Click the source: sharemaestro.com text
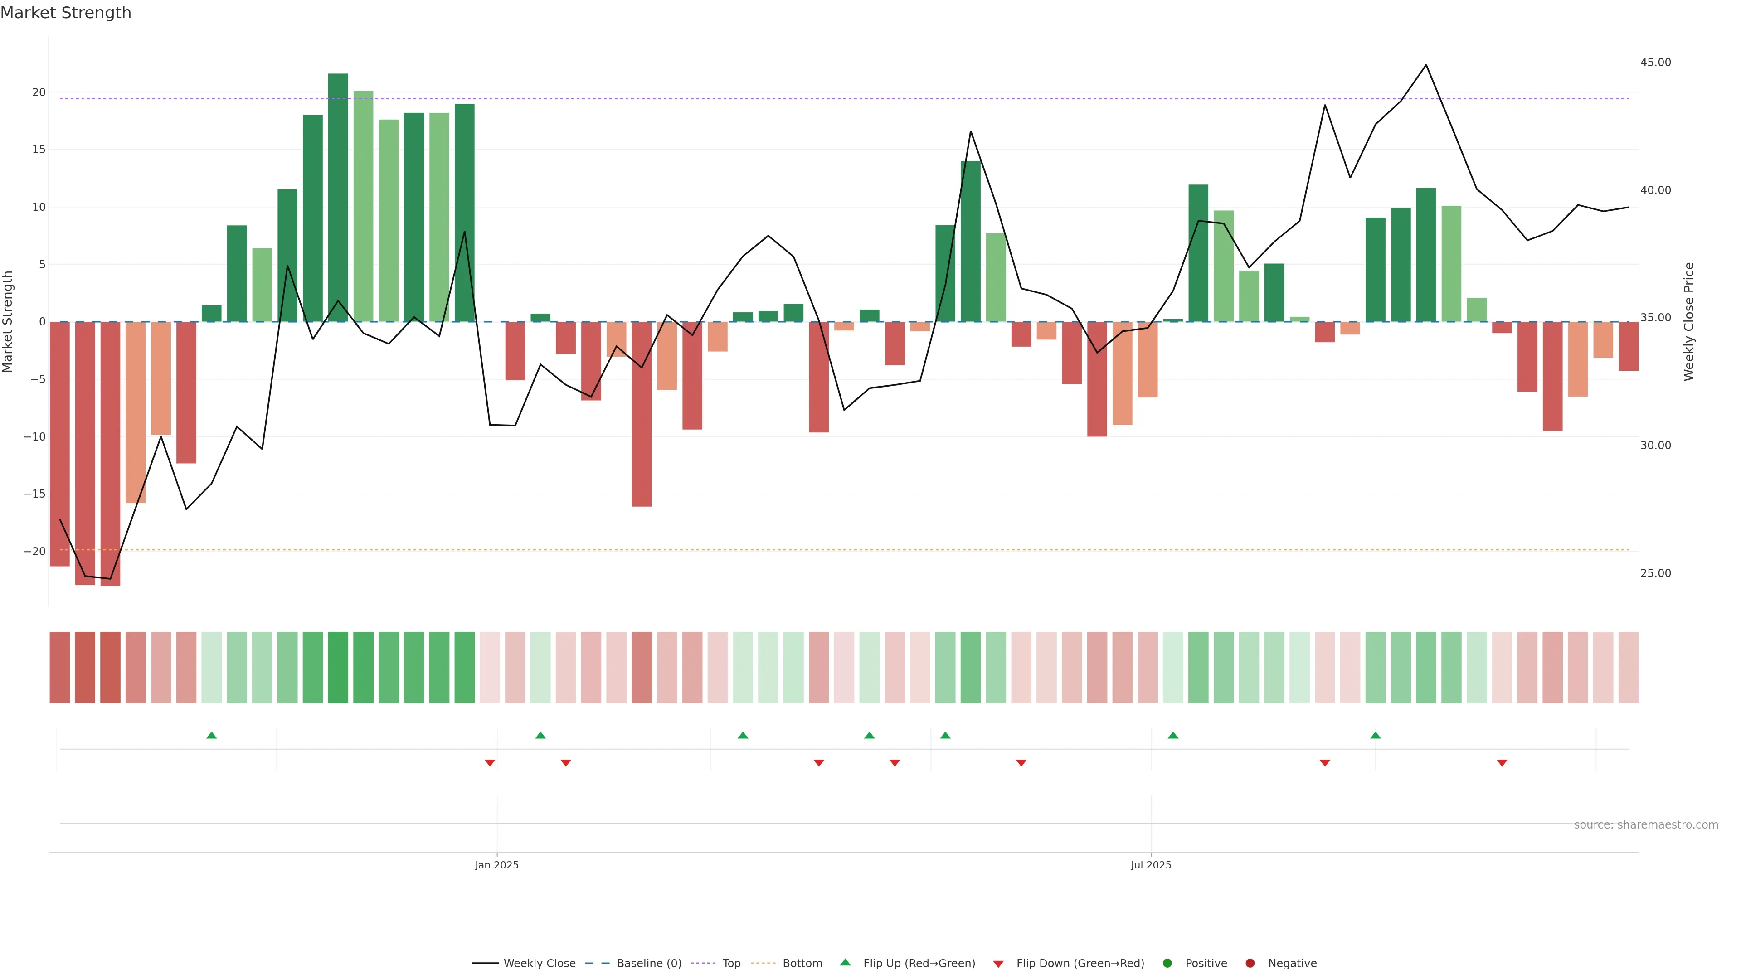1741x979 pixels. tap(1646, 825)
